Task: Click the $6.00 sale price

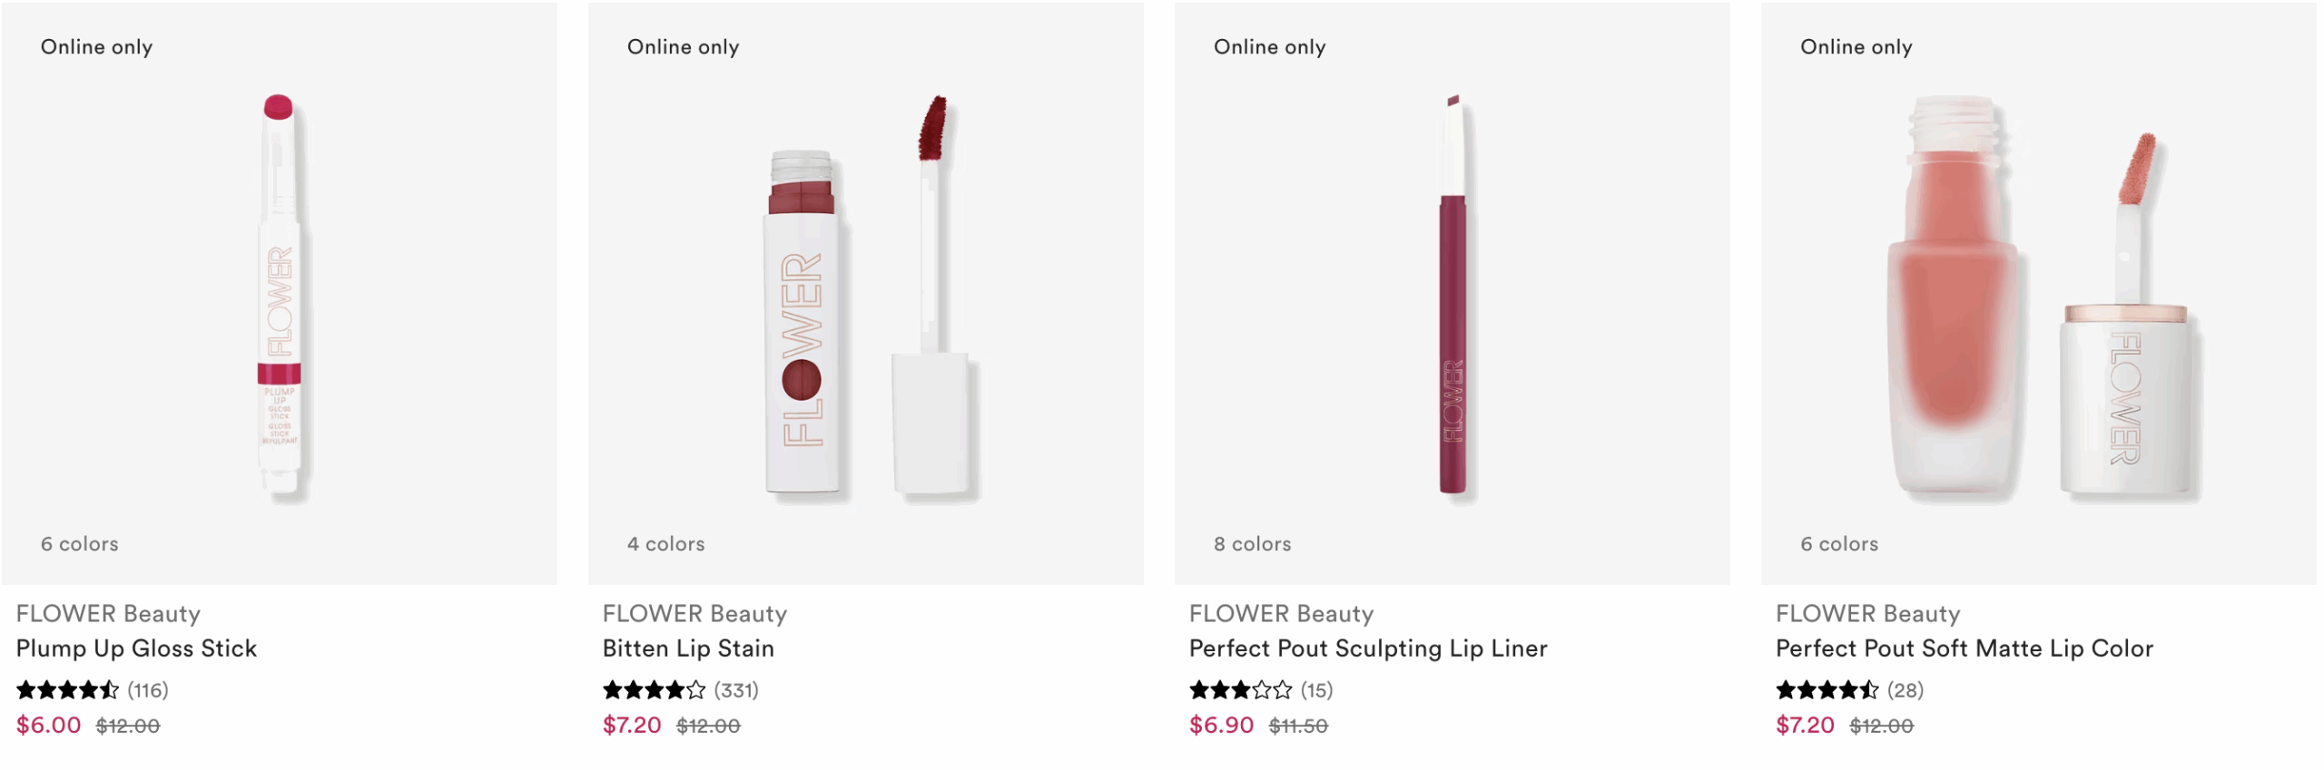Action: pyautogui.click(x=49, y=726)
